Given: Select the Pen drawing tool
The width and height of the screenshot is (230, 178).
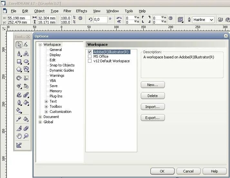Looking at the screenshot, I should click(x=19, y=54).
